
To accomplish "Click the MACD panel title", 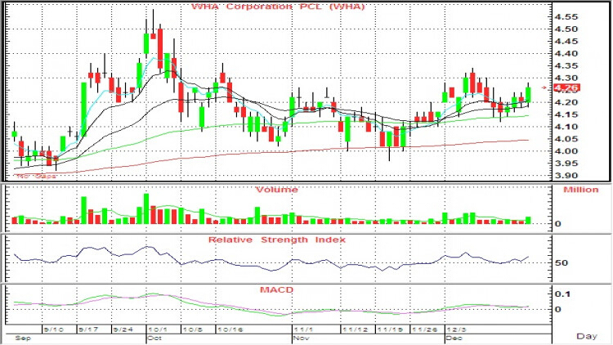I will (276, 290).
